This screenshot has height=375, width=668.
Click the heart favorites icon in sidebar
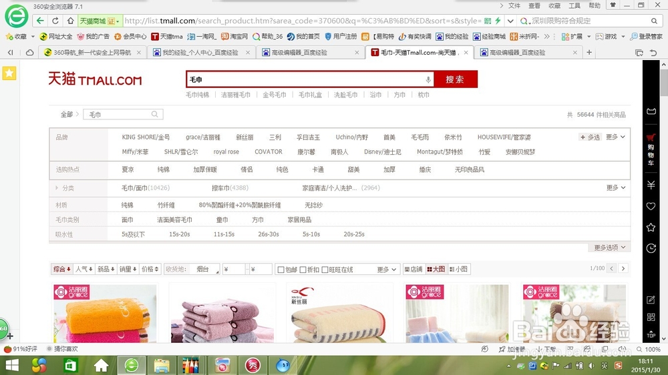pos(651,206)
